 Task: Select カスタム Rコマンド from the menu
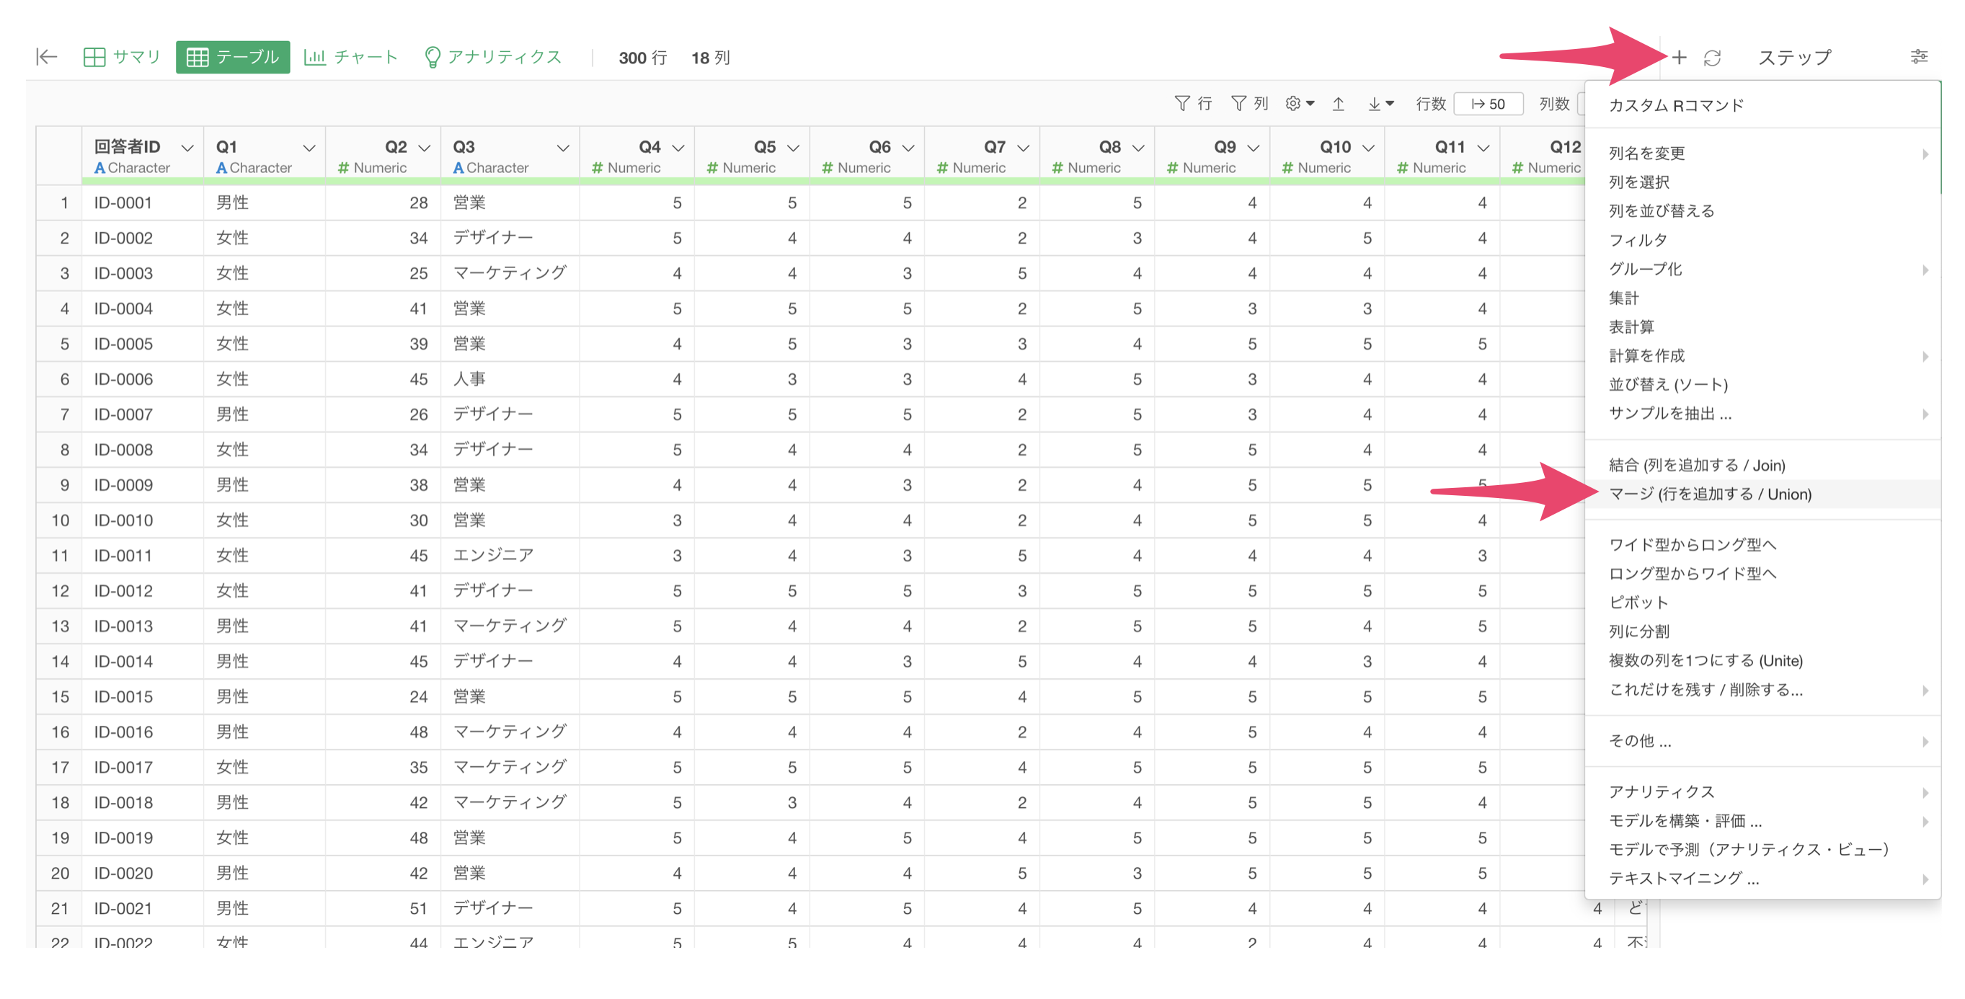[x=1762, y=105]
